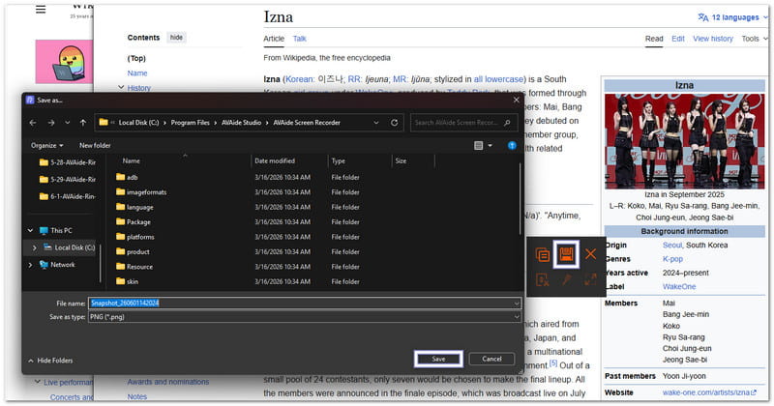
Task: Select the 5-28-AVAide-Rin folder in navigation pane
Action: pyautogui.click(x=67, y=162)
